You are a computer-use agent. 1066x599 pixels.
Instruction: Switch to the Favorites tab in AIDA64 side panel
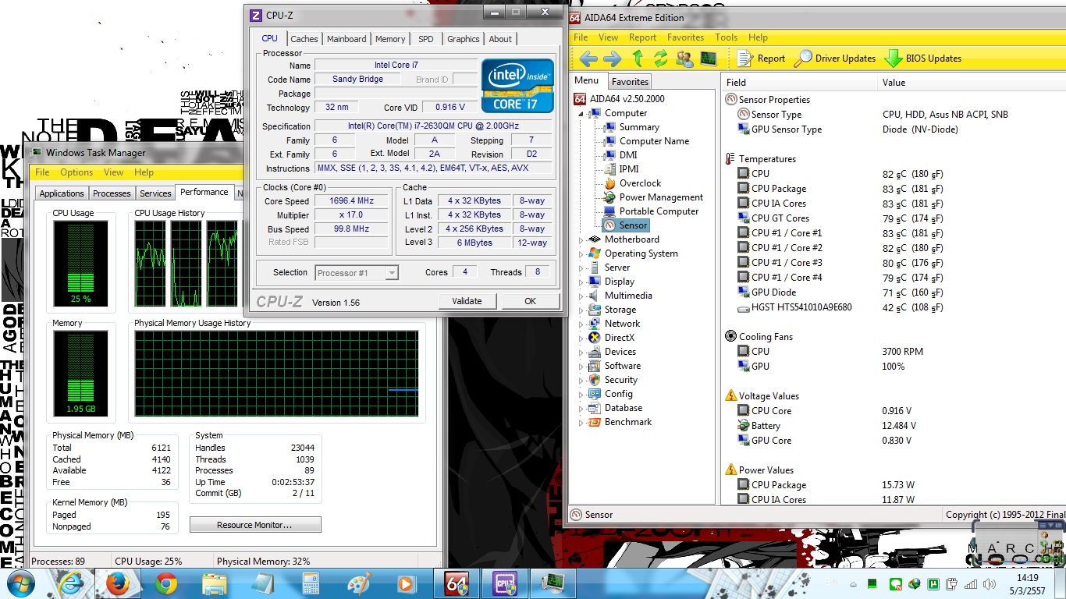click(x=630, y=82)
